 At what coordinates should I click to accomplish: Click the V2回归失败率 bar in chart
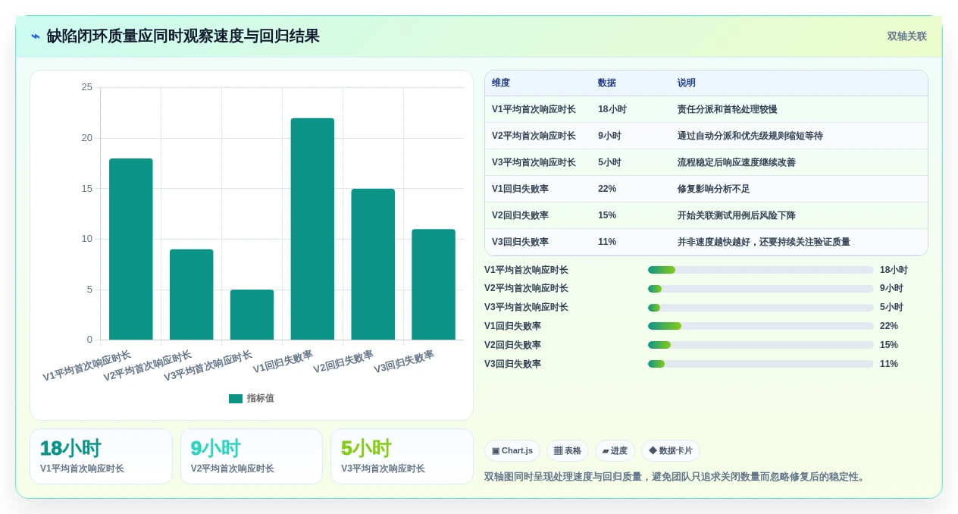pyautogui.click(x=373, y=264)
